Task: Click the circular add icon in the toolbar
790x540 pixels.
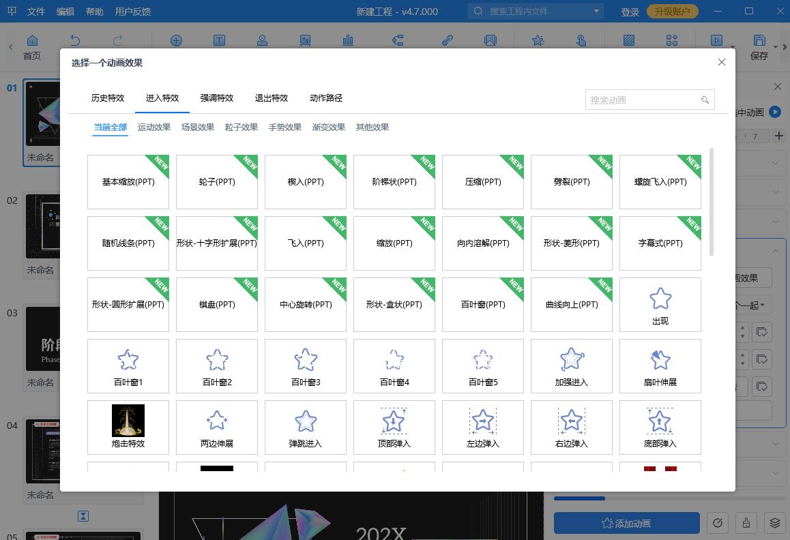Action: point(176,40)
